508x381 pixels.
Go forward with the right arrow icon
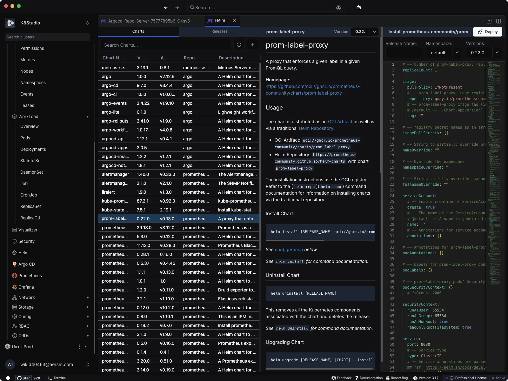click(177, 7)
